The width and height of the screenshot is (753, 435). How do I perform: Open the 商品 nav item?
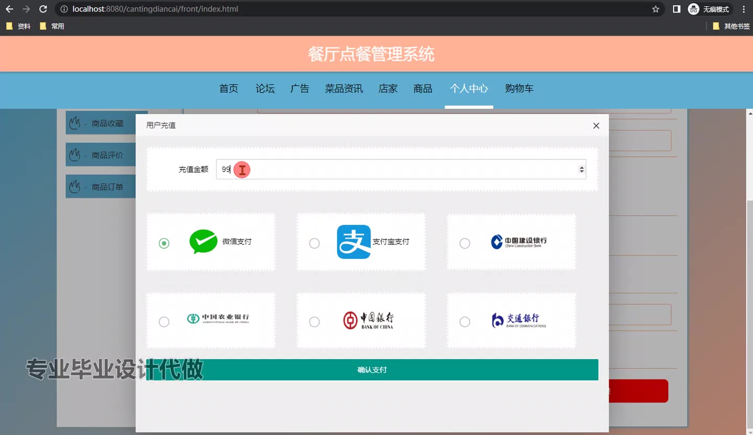tap(423, 88)
